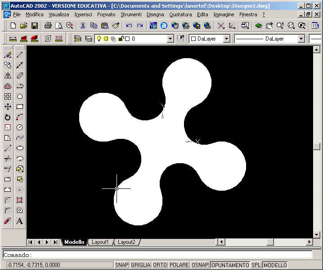Open the Modifica menu
The height and width of the screenshot is (270, 323).
pos(34,14)
